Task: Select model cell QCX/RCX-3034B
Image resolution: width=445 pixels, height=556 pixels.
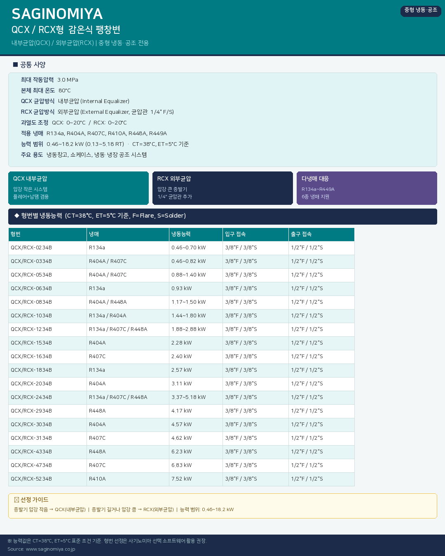Action: pos(47,425)
